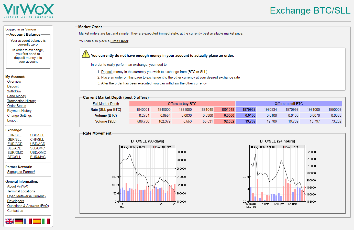Select the EUR/SLL exchange pair
This screenshot has width=354, height=230.
coord(14,135)
